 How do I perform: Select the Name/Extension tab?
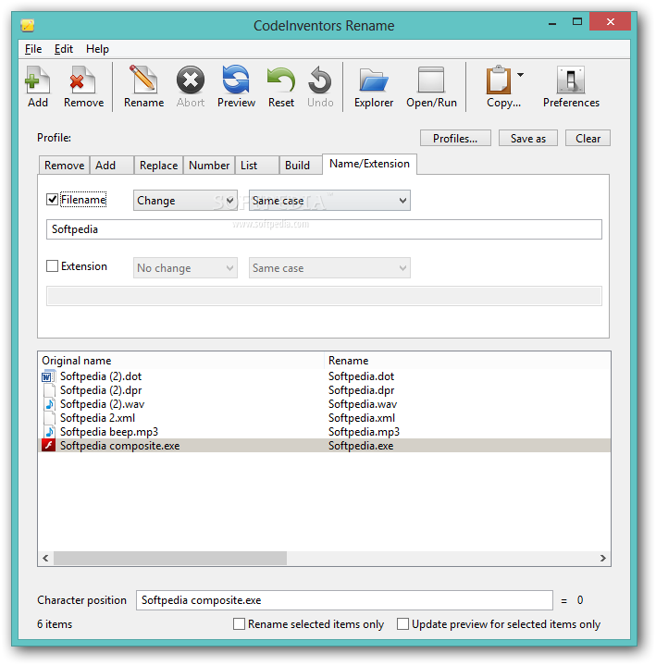pos(369,164)
